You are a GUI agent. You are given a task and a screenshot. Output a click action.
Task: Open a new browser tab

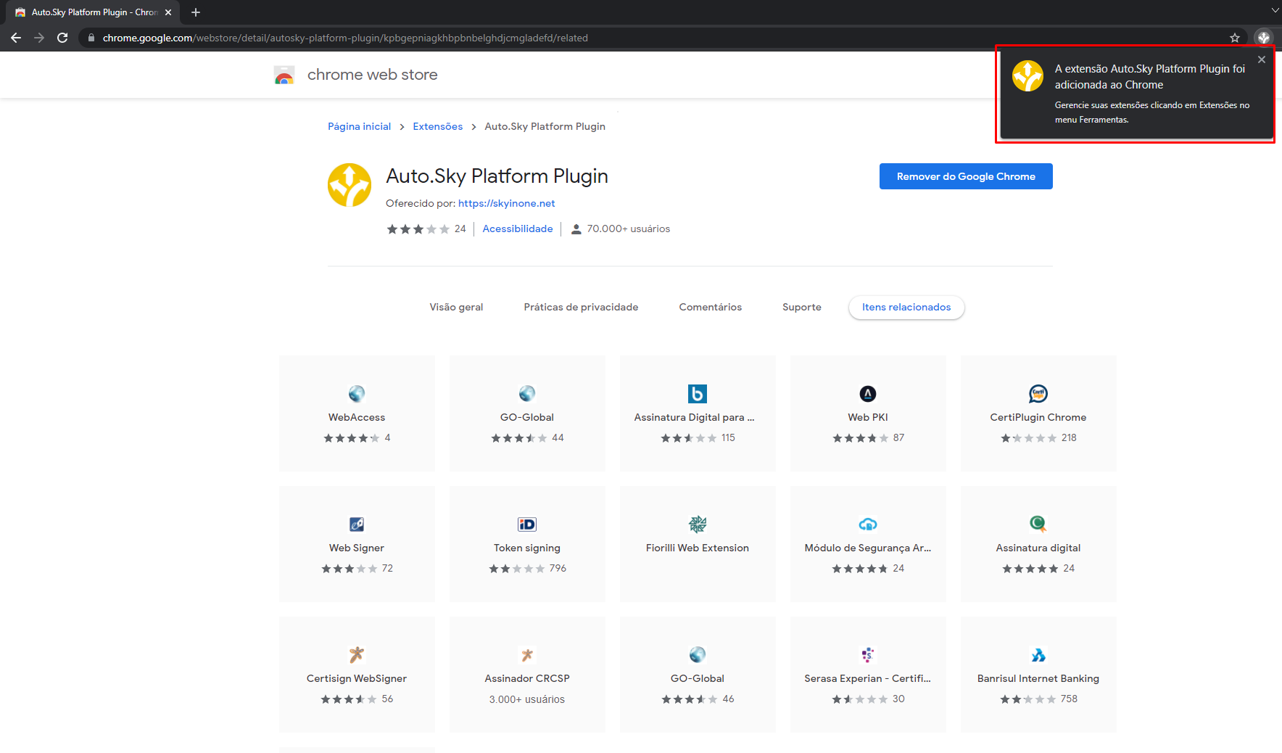(x=196, y=12)
